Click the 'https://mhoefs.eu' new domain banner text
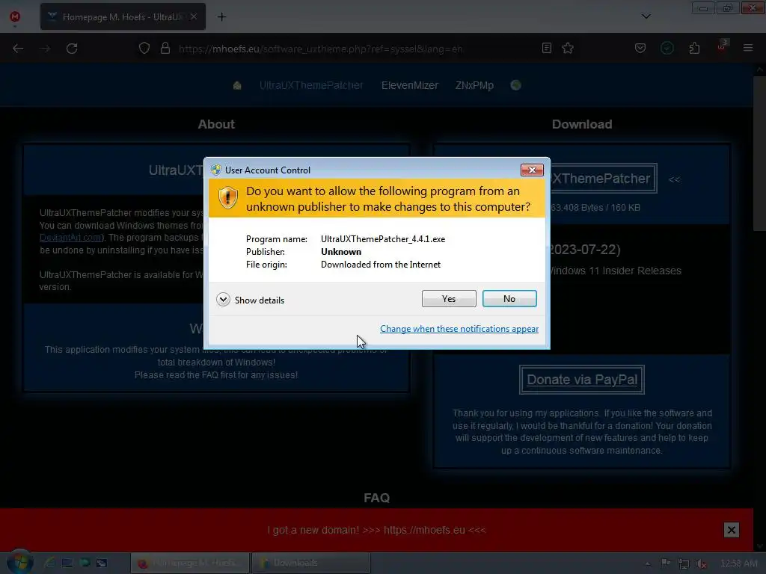Viewport: 766px width, 574px height. [x=424, y=530]
